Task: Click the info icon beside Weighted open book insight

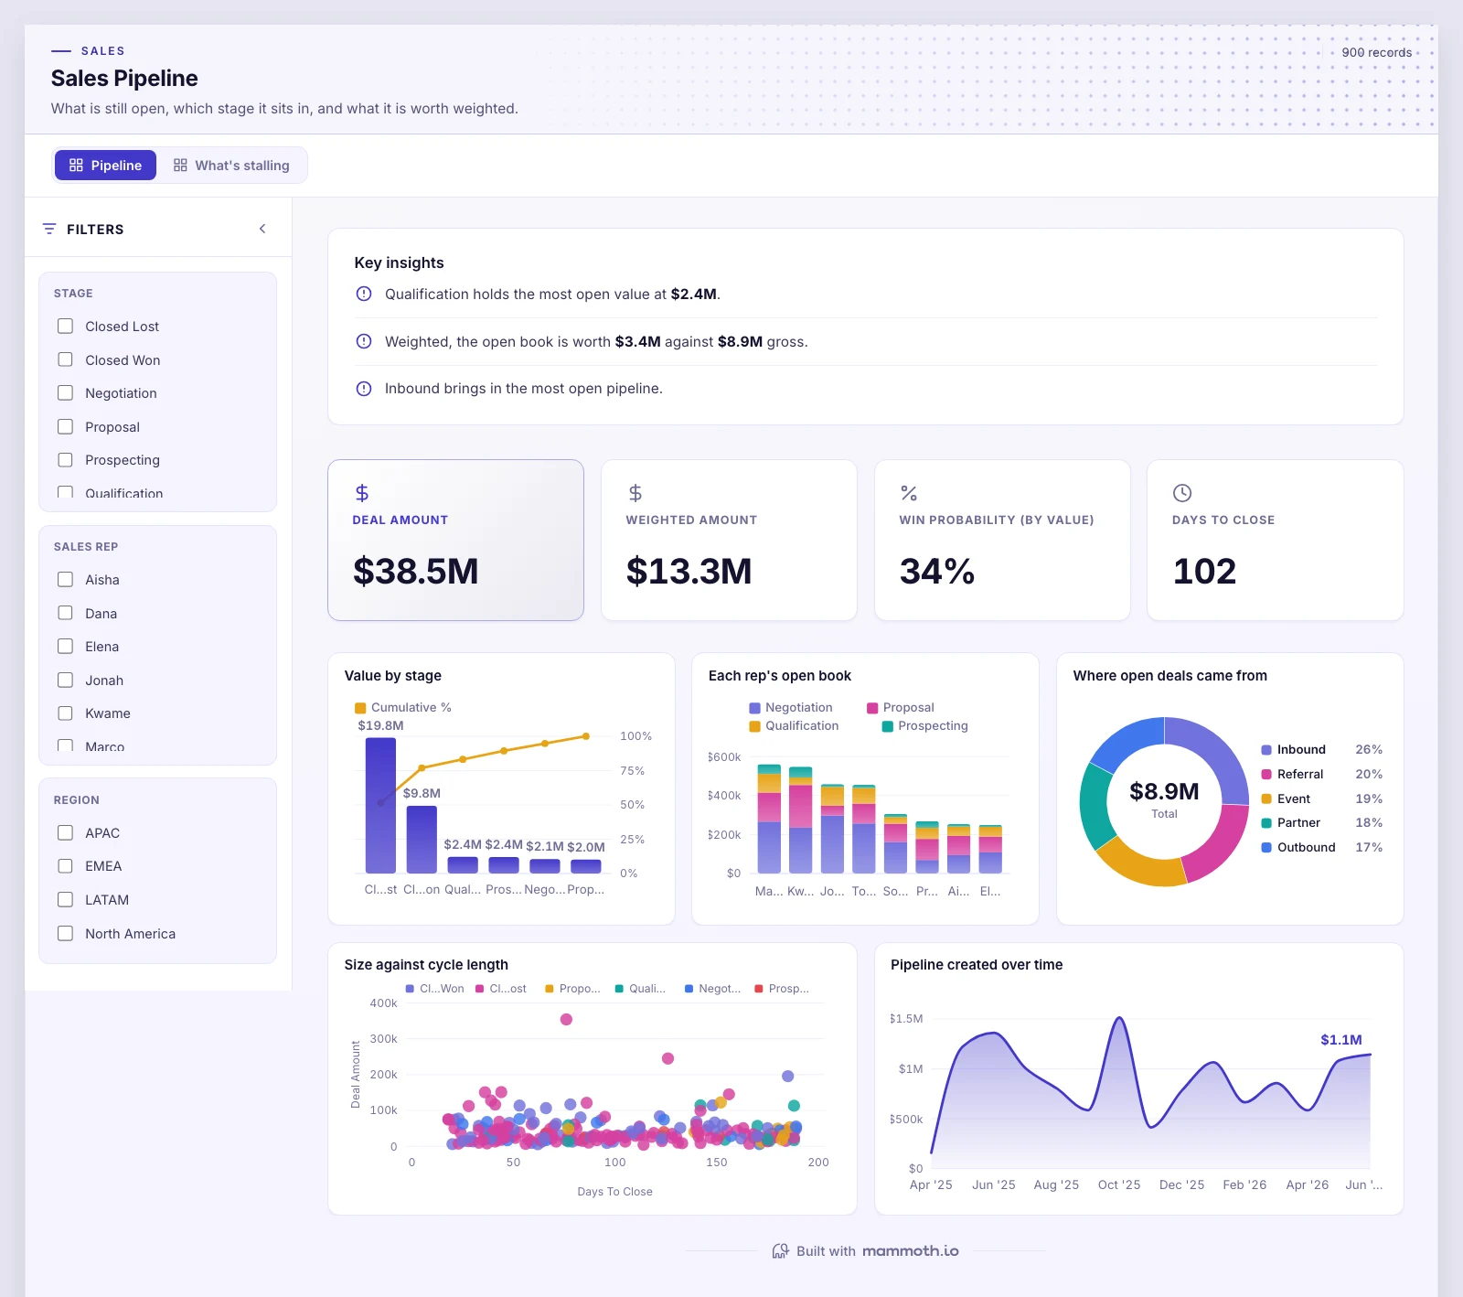Action: pos(364,341)
